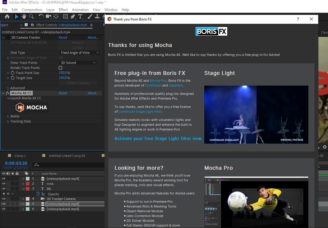Open the File menu
328x228 pixels.
tap(5, 10)
